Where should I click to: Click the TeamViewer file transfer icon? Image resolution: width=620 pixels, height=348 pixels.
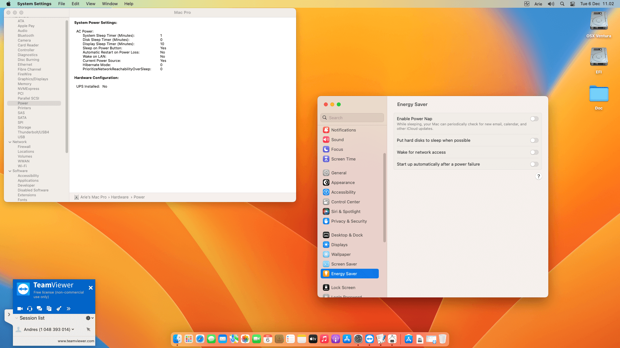point(49,309)
